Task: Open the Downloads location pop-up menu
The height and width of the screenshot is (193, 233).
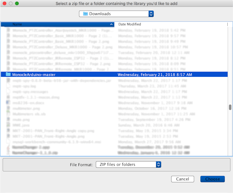Action: tap(116, 14)
